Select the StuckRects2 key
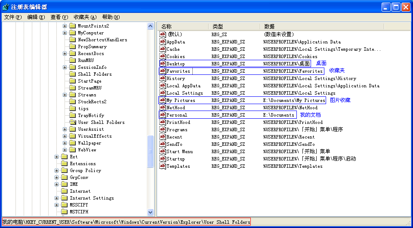The height and width of the screenshot is (228, 413). click(x=92, y=102)
